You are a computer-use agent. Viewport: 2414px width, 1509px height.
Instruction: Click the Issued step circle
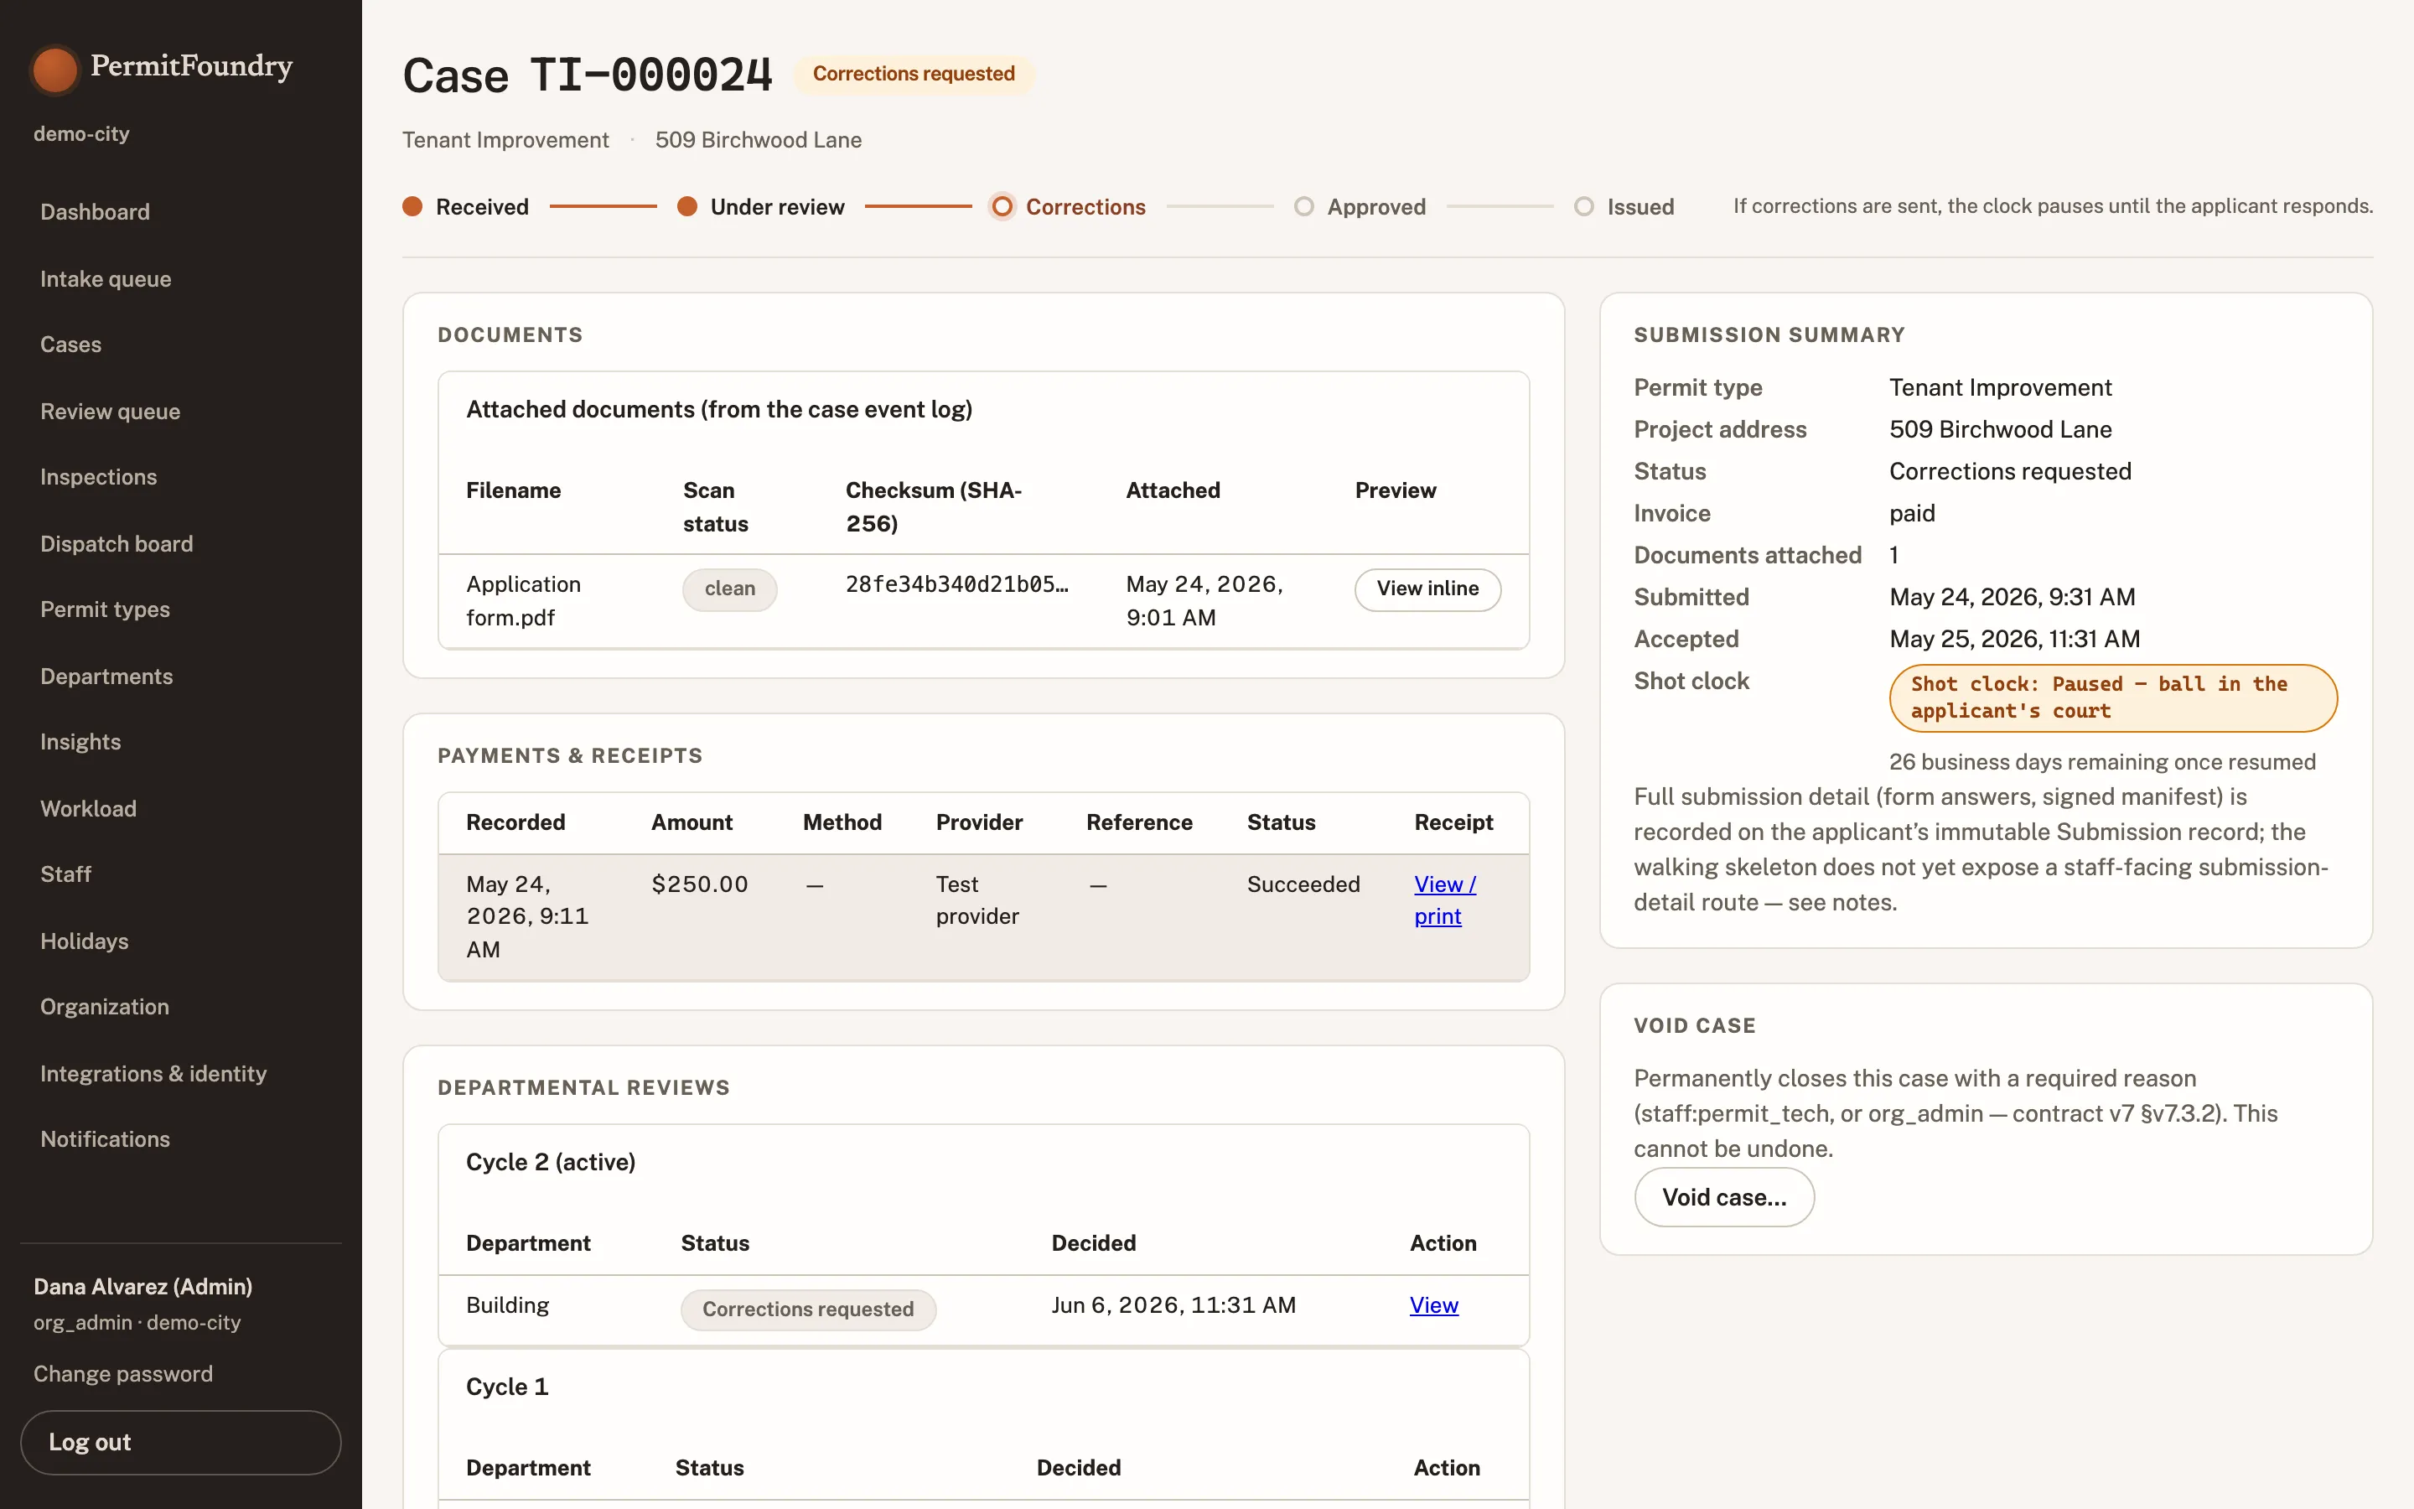point(1583,206)
